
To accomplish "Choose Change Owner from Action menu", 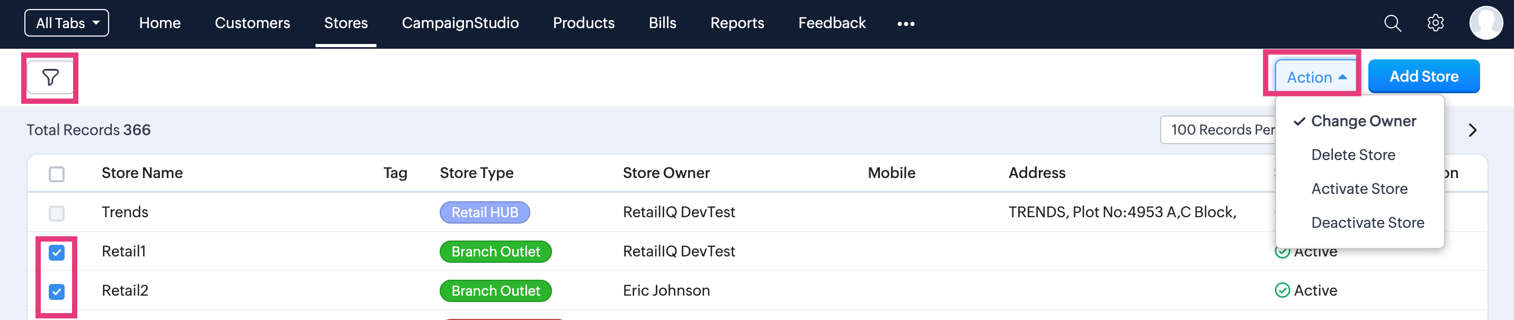I will pos(1359,121).
